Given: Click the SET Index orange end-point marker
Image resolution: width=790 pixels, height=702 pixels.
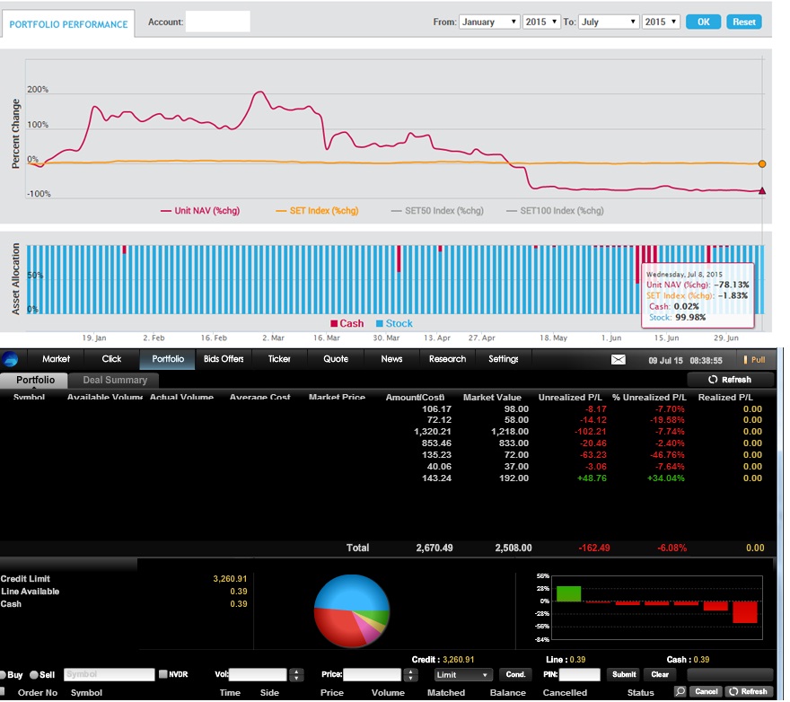Looking at the screenshot, I should coord(762,164).
